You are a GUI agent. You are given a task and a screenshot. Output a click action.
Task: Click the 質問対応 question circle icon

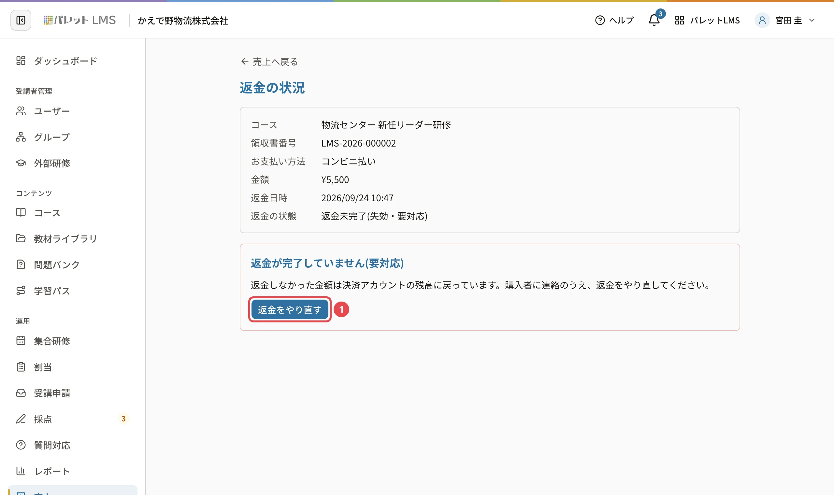pyautogui.click(x=21, y=445)
